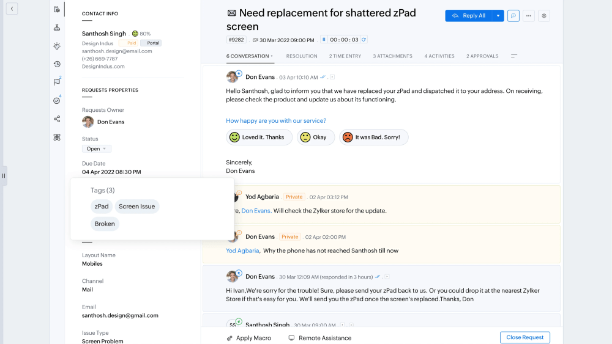Viewport: 612px width, 344px height.
Task: Pause the ticket timer
Action: (x=324, y=40)
